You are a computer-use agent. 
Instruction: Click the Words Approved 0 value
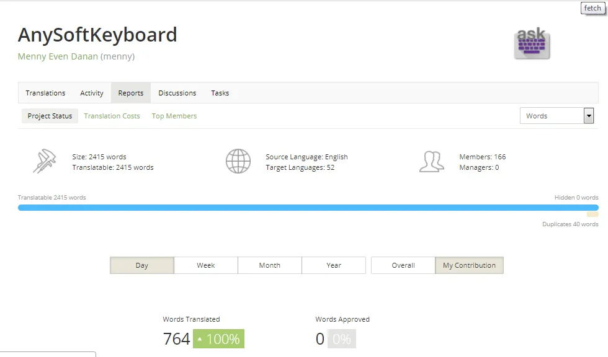(x=320, y=339)
